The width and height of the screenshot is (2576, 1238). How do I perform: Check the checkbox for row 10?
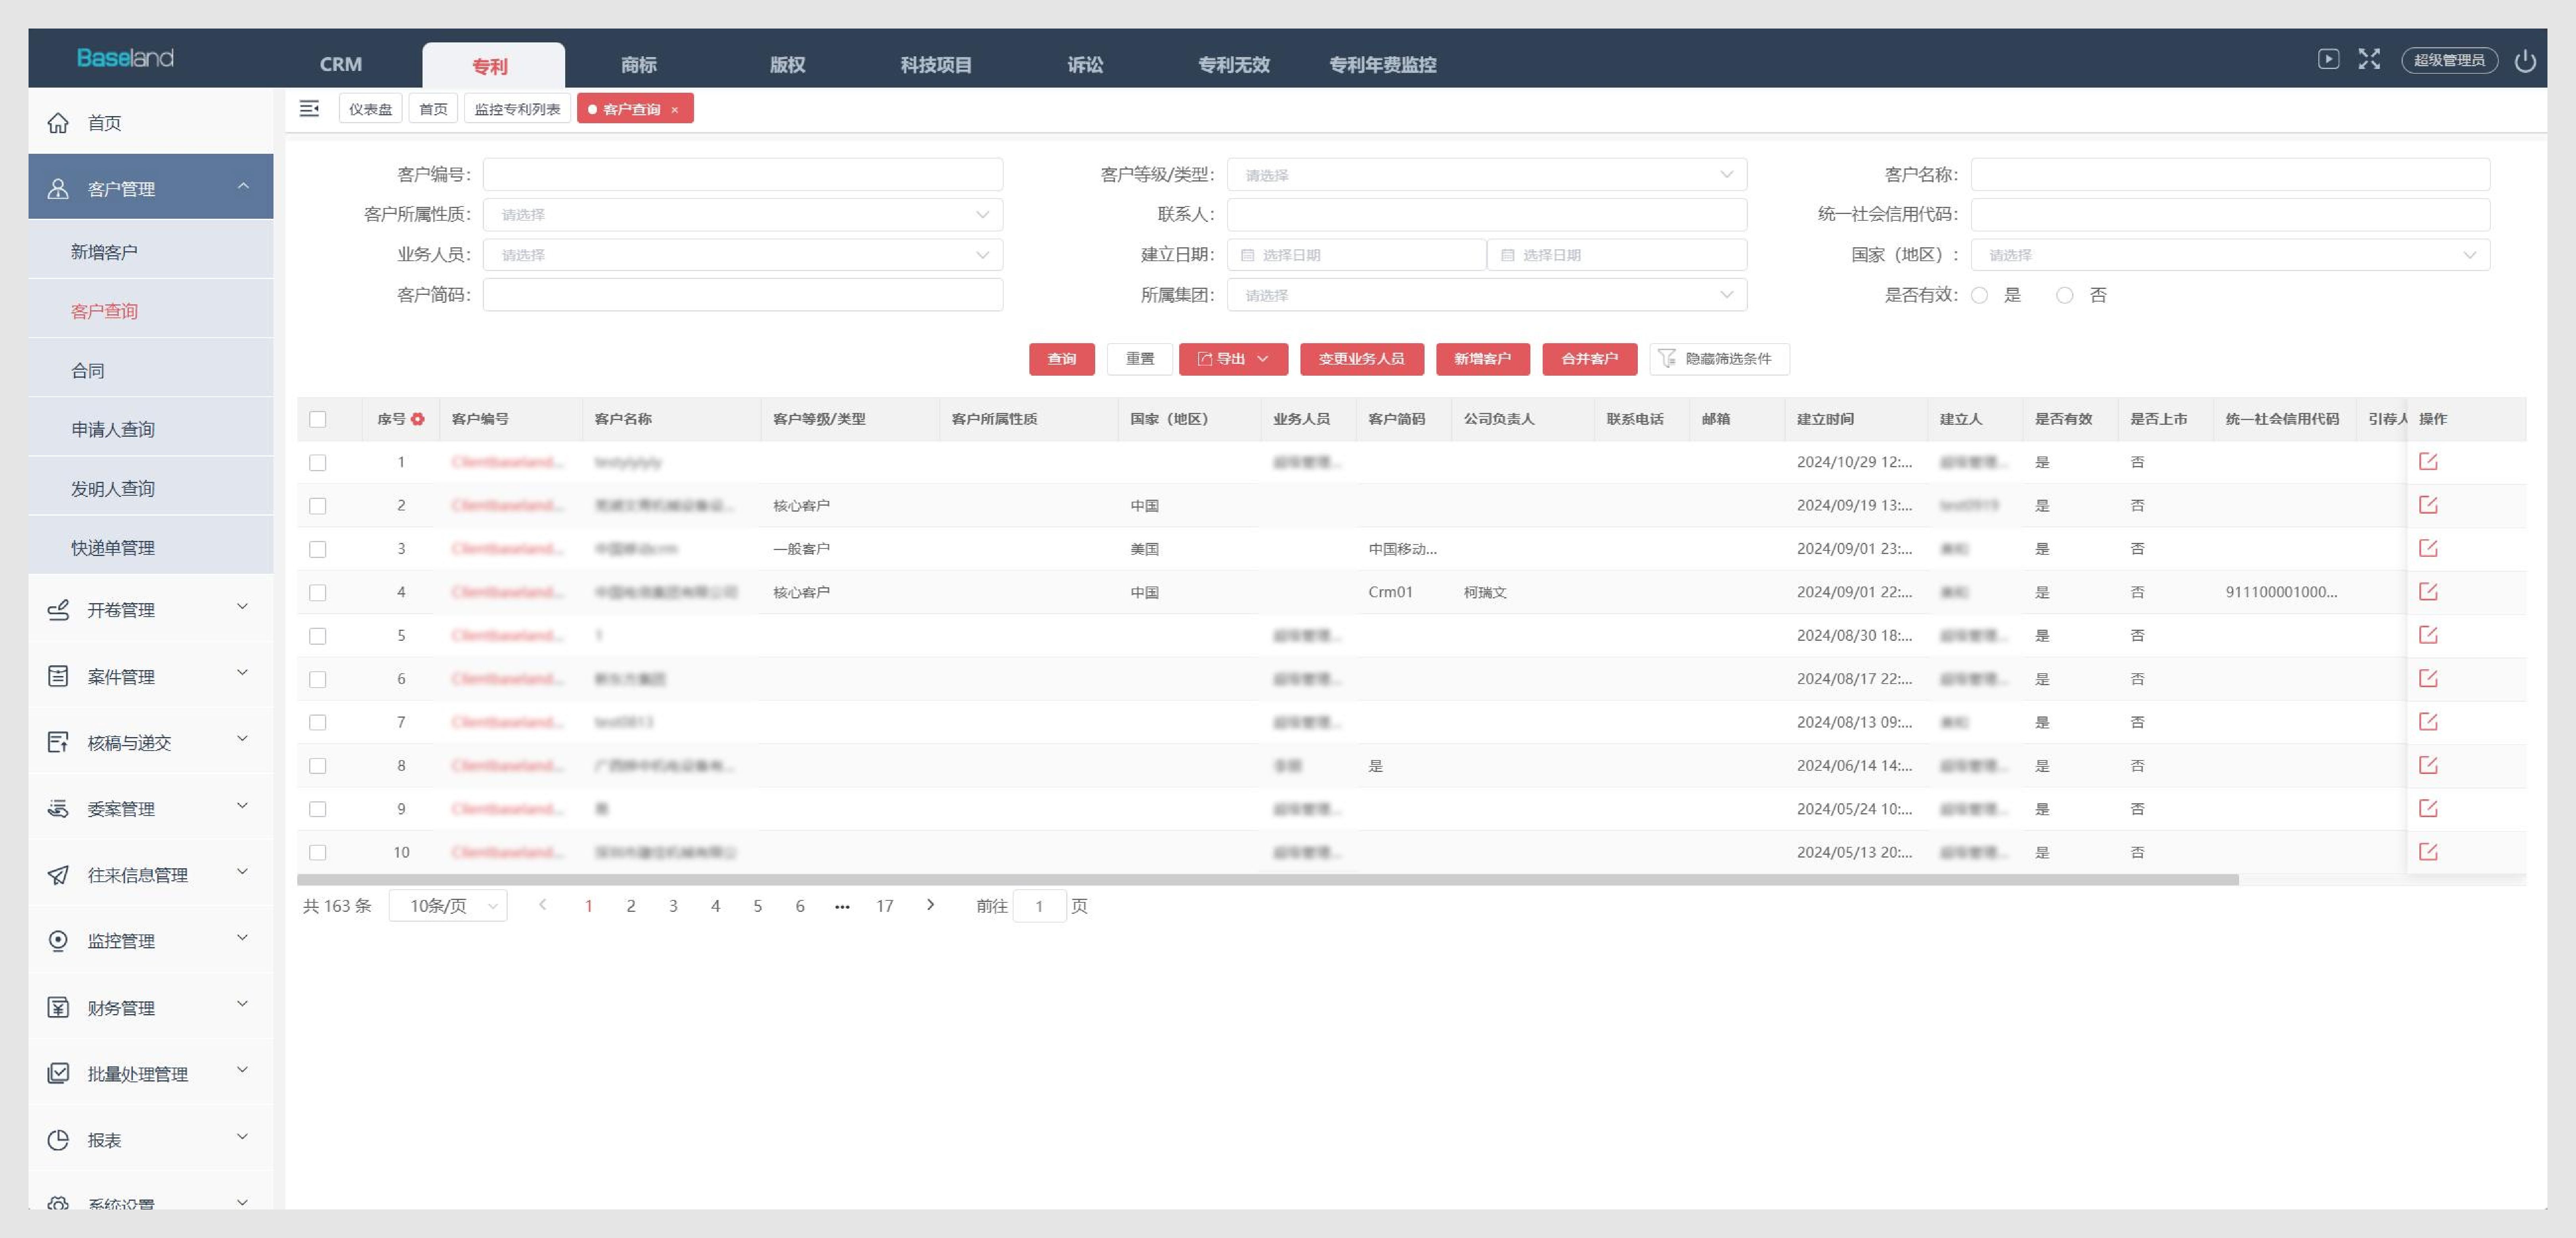click(318, 852)
